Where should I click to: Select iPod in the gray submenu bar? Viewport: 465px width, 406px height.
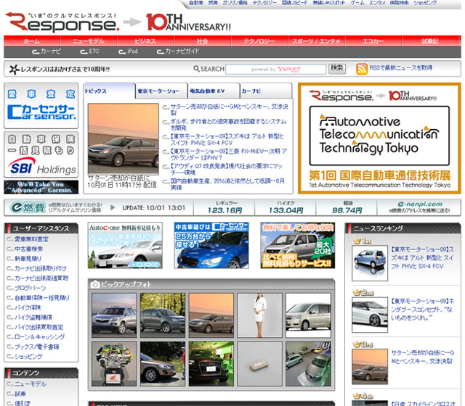[128, 51]
